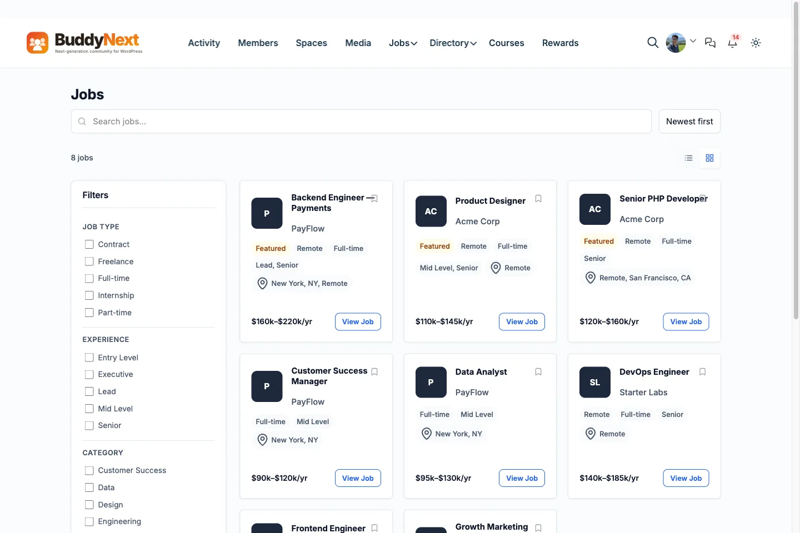This screenshot has width=800, height=533.
Task: Open the Newest first sort dropdown
Action: coord(689,122)
